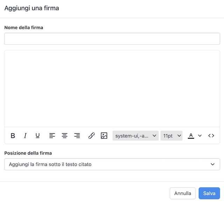The width and height of the screenshot is (224, 203).
Task: Toggle bold formatting
Action: (x=13, y=136)
